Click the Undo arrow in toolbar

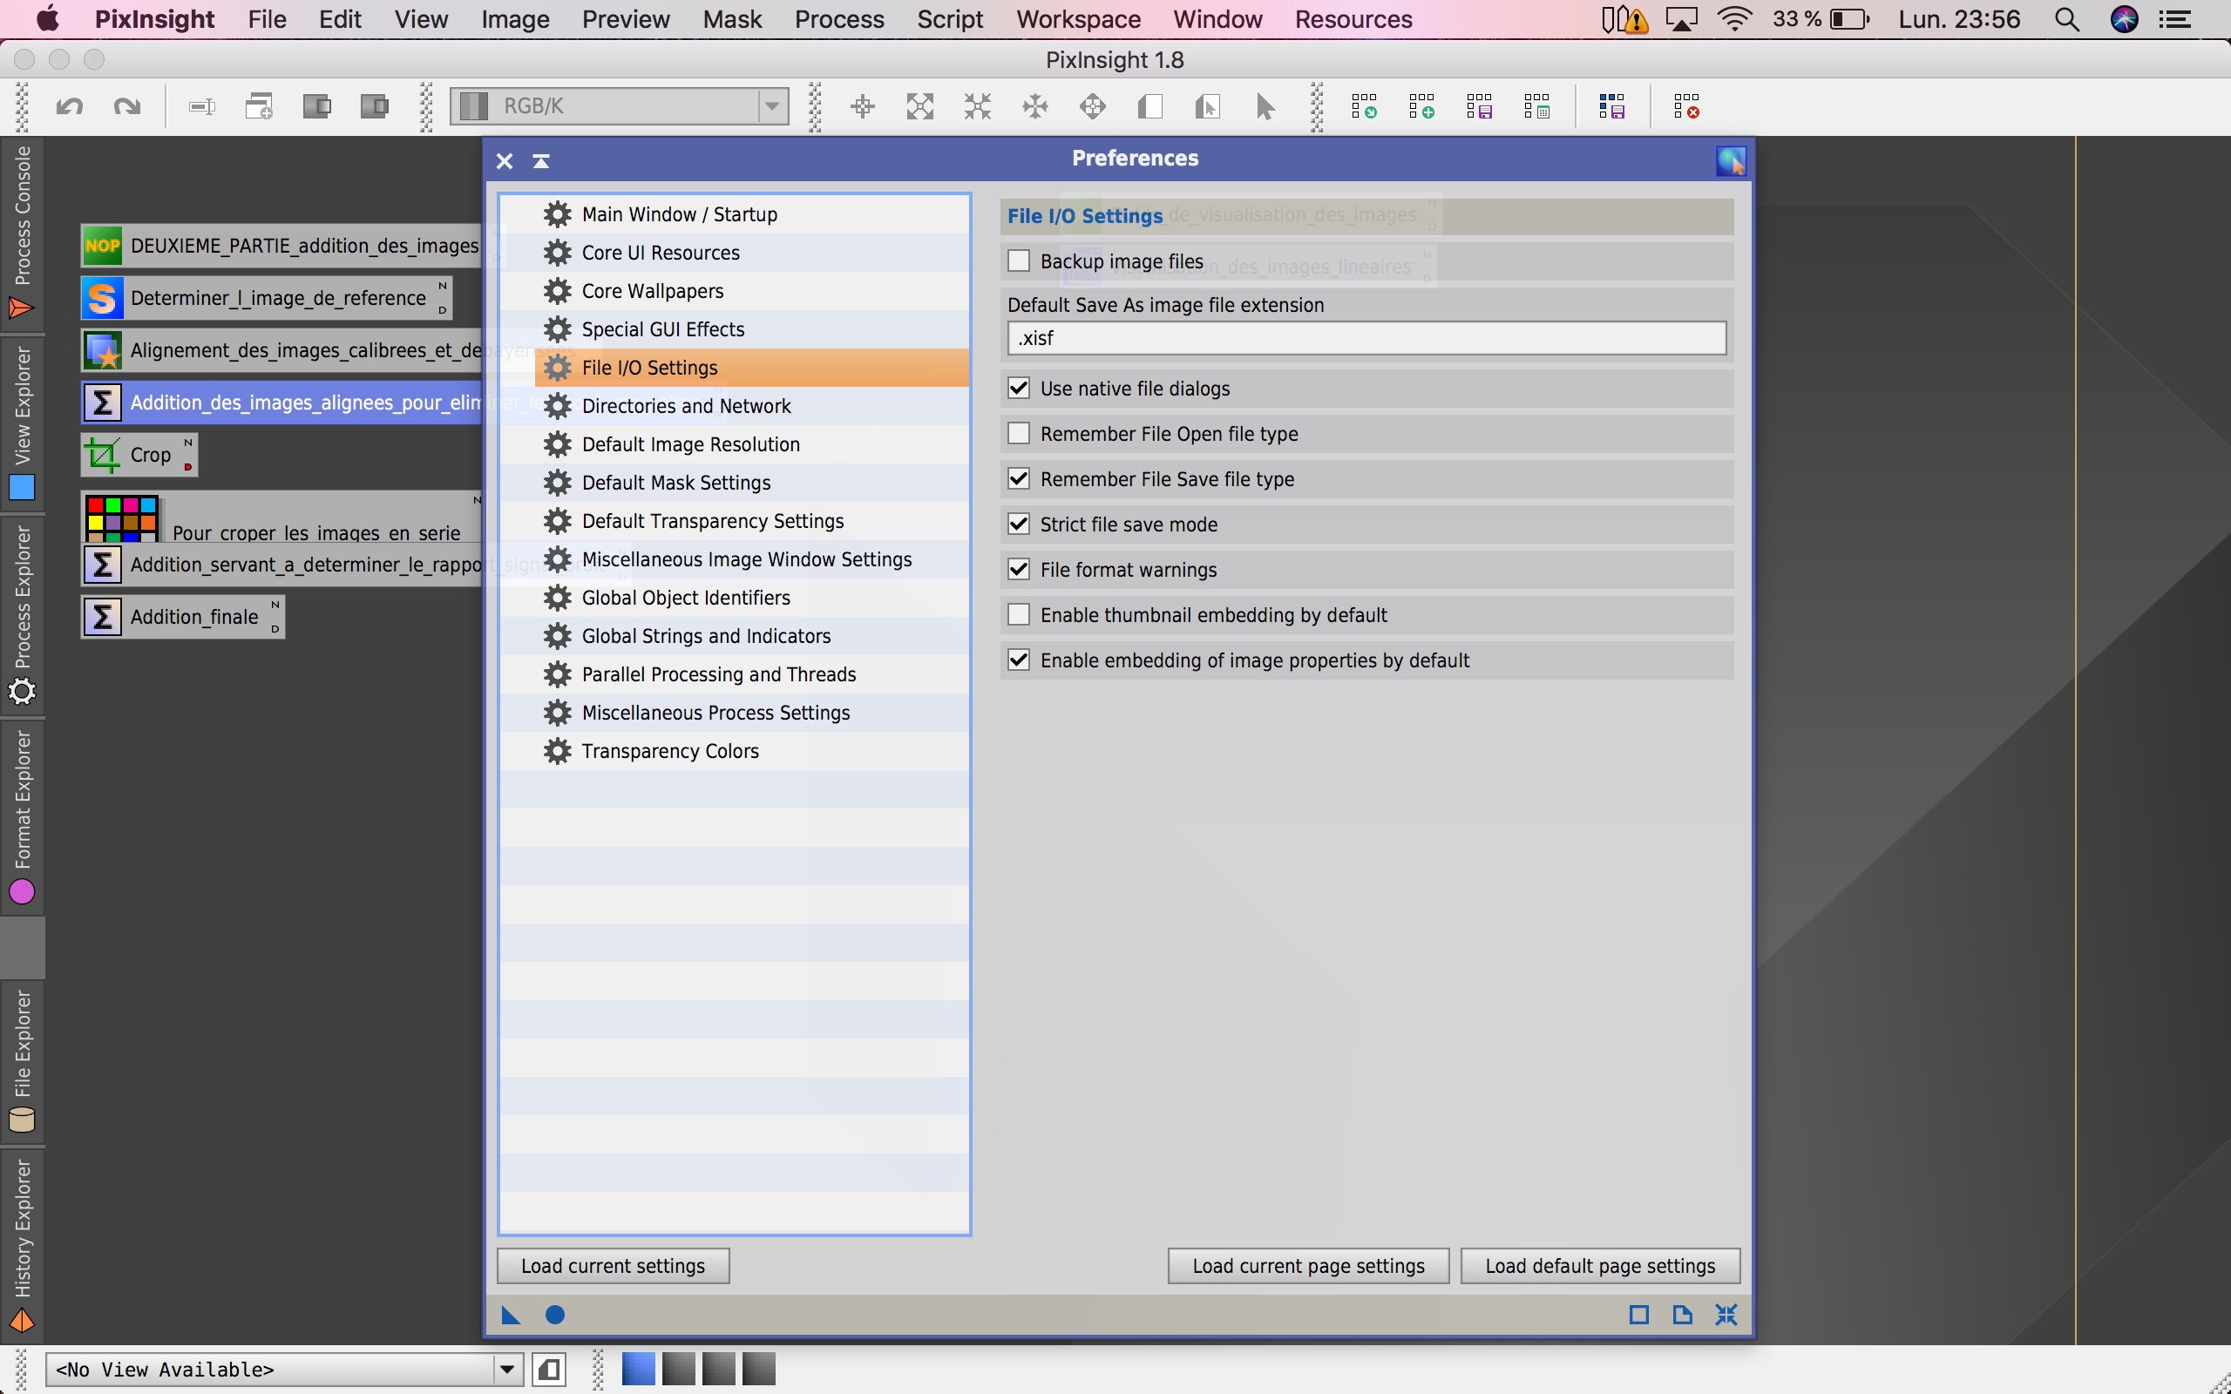point(69,106)
